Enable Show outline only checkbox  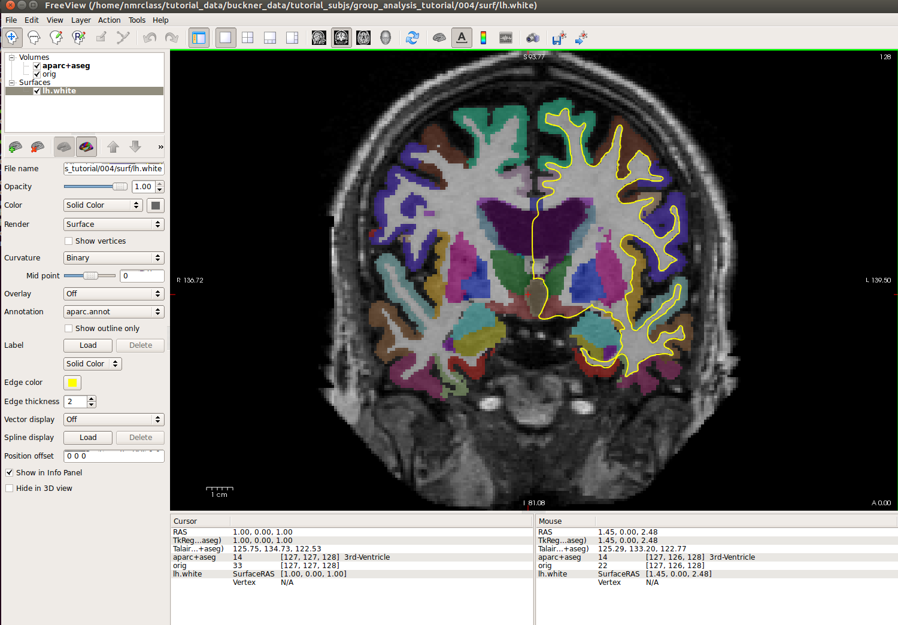69,329
